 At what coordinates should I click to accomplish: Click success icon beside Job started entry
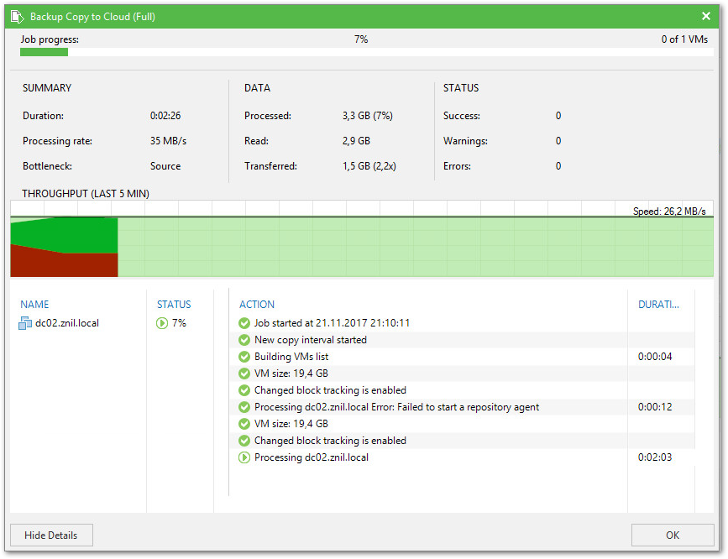point(244,323)
